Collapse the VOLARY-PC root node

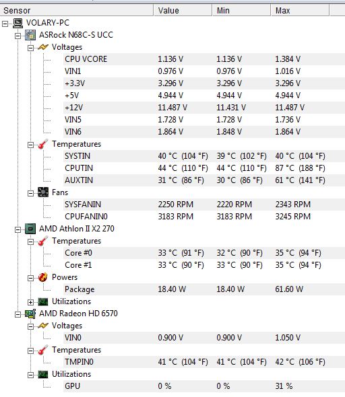tap(5, 24)
